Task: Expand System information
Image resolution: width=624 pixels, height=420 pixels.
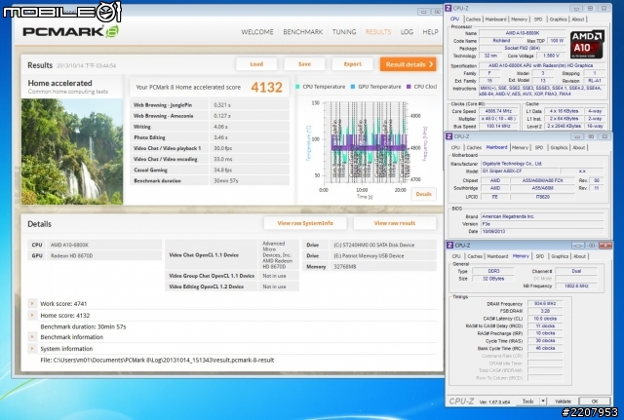Action: click(32, 349)
